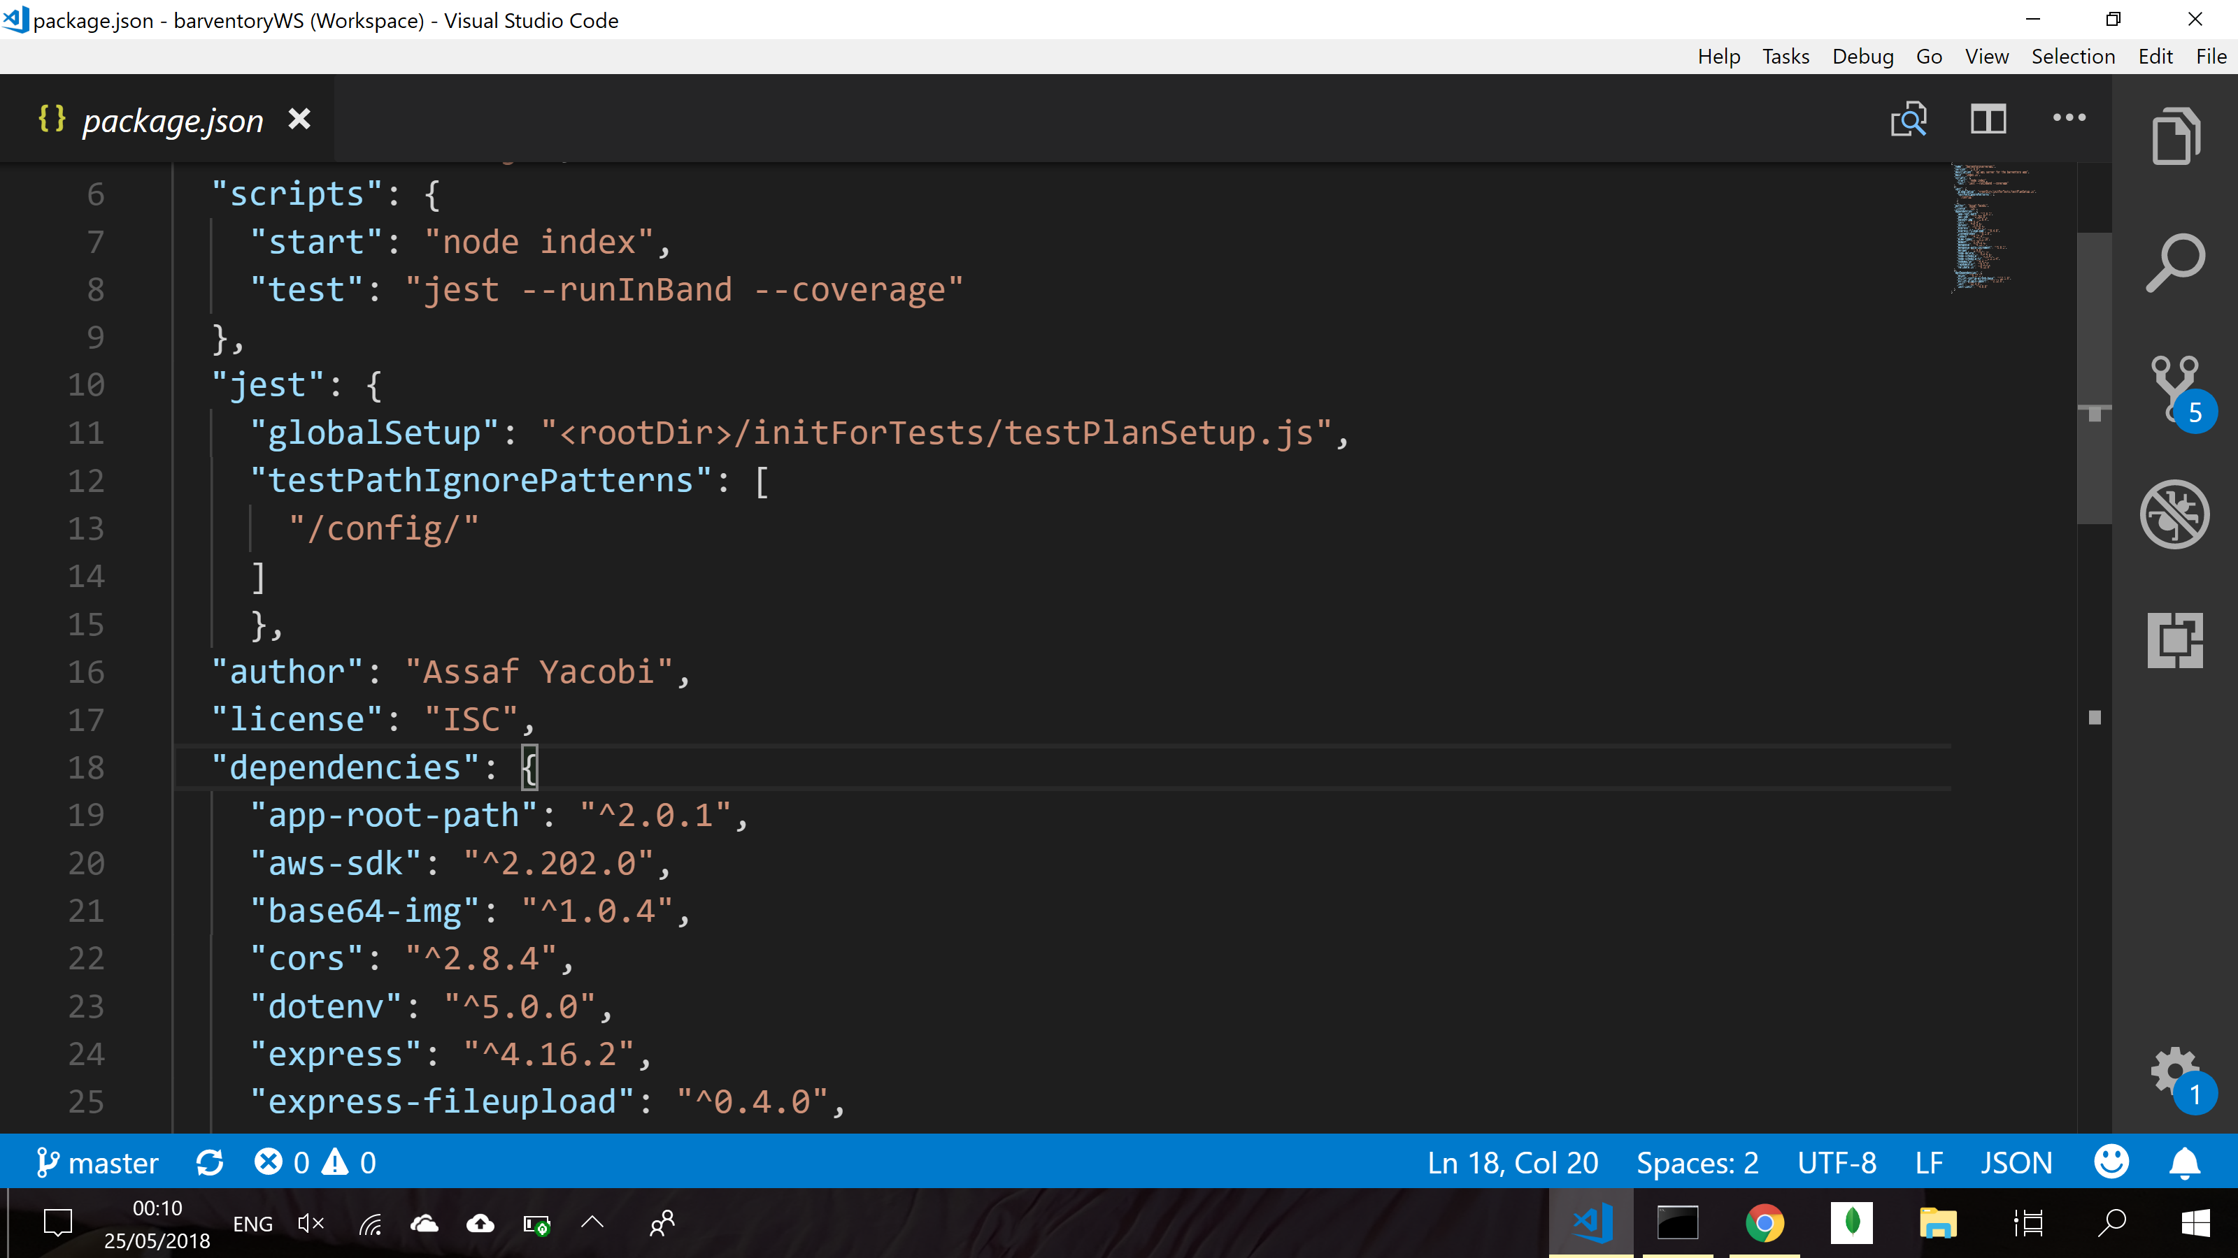Open notifications via the bell icon
2238x1258 pixels.
click(2186, 1162)
